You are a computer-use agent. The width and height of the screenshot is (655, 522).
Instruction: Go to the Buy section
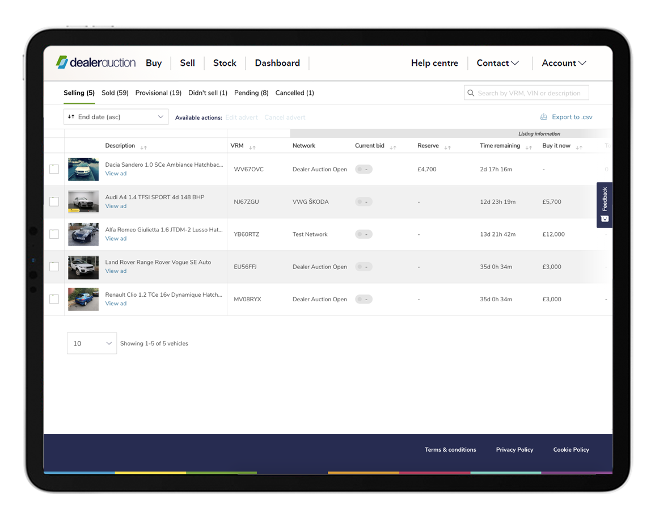pyautogui.click(x=154, y=63)
